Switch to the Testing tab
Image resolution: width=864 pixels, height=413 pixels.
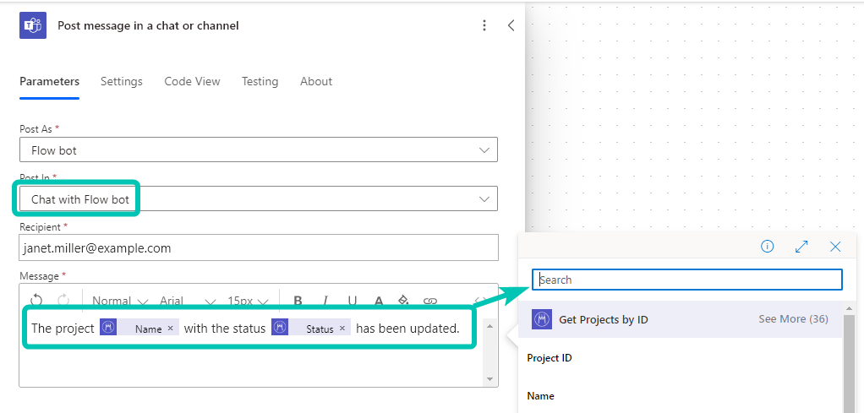click(x=260, y=81)
